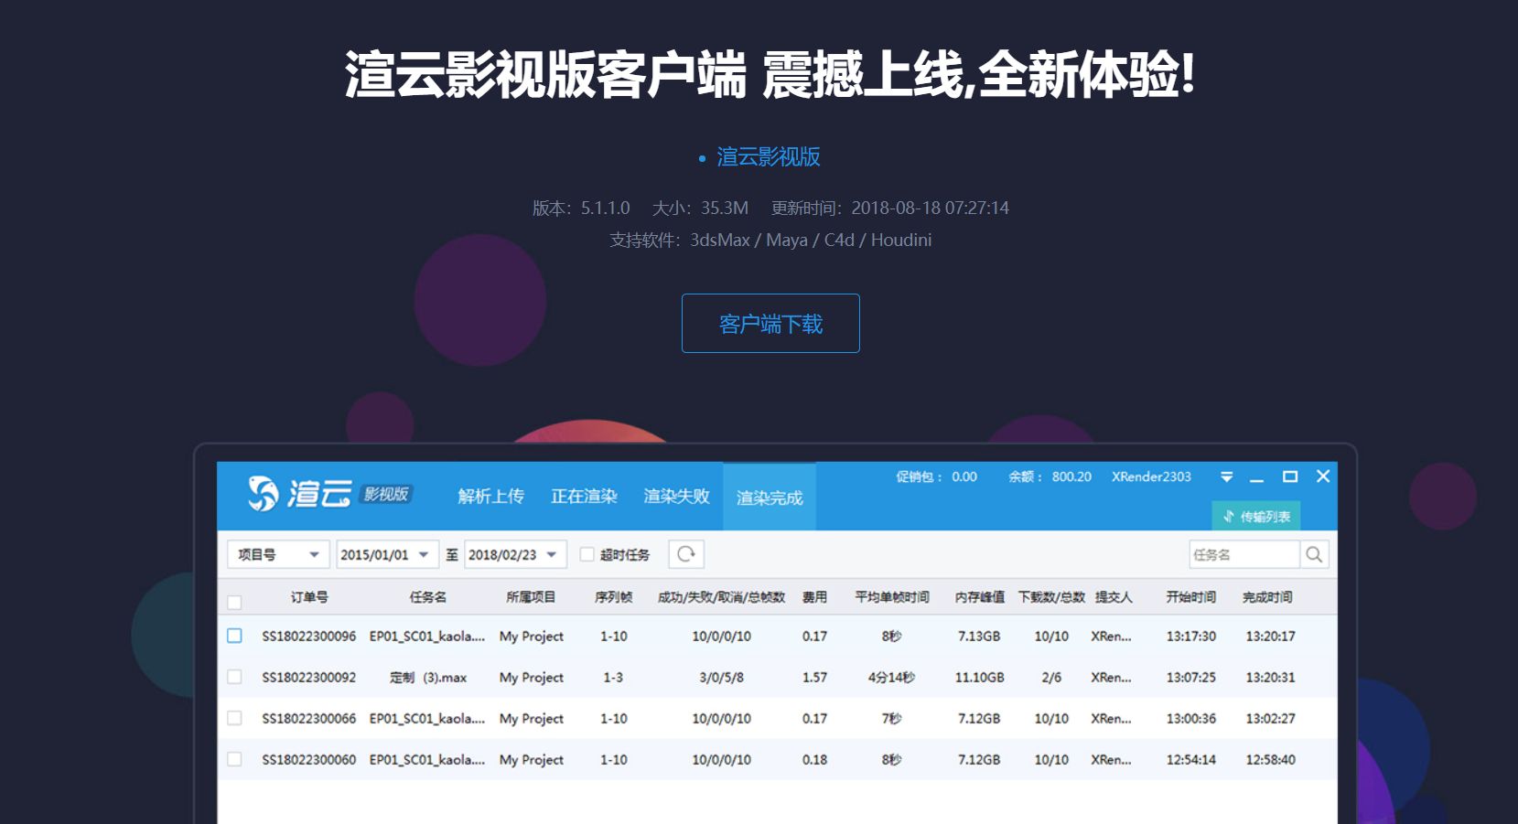Click the cost value 0.18
Screen dimensions: 1518x824
click(814, 759)
